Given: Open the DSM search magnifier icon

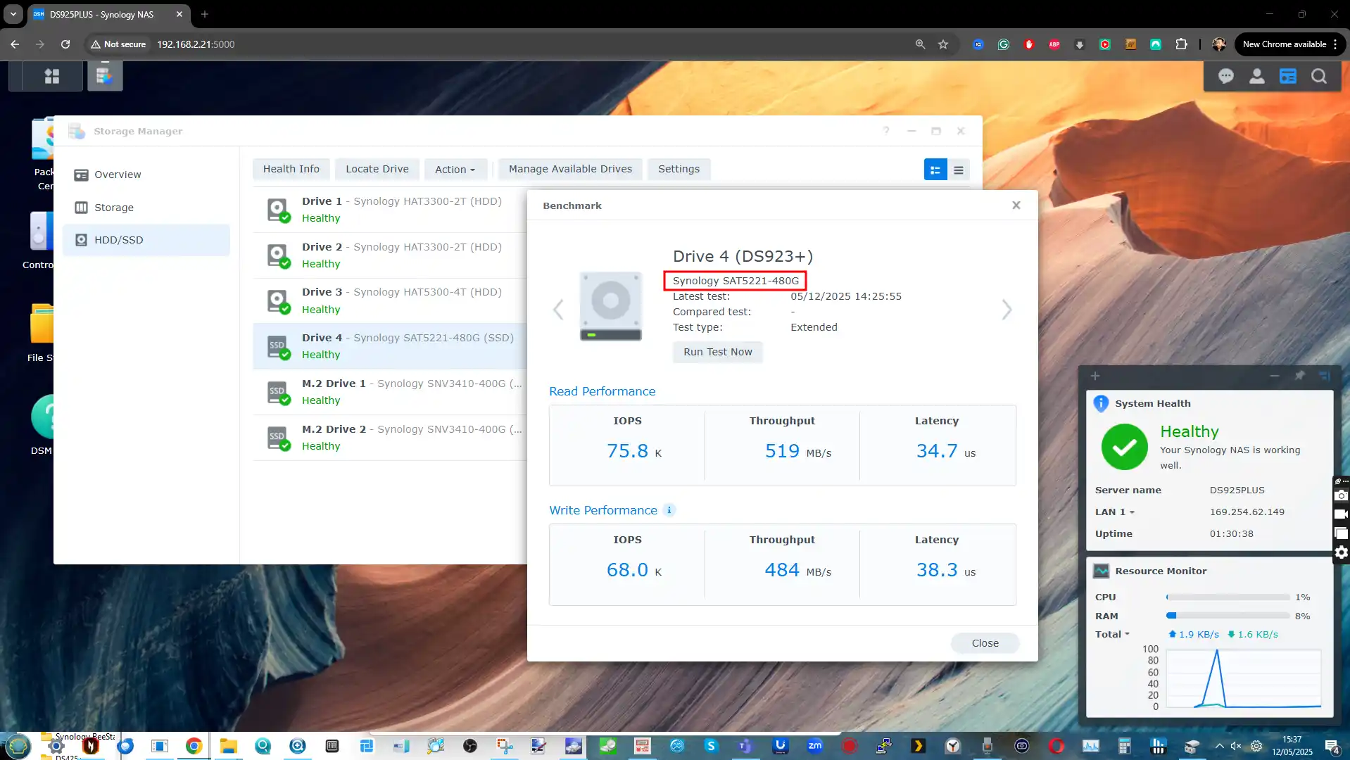Looking at the screenshot, I should 1319,76.
